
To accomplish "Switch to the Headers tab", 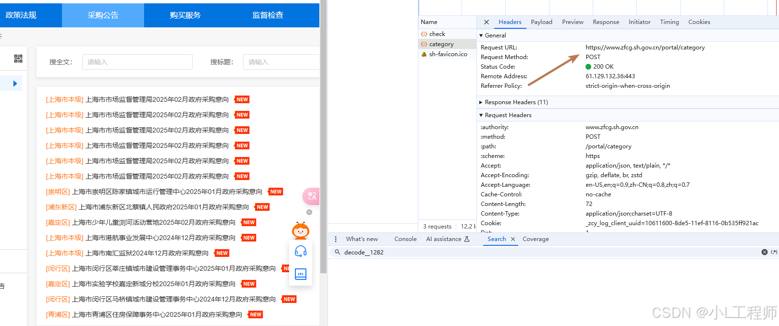I will point(510,22).
